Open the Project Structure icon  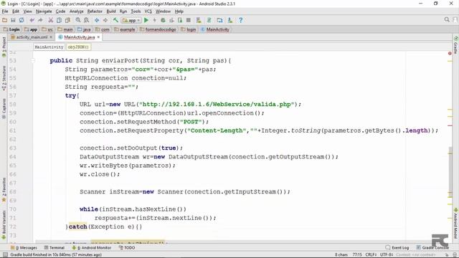(219, 20)
